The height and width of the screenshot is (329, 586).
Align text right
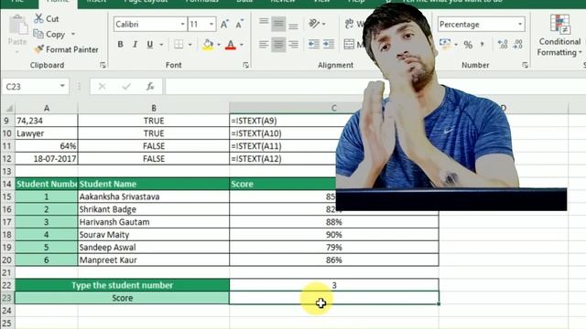293,45
